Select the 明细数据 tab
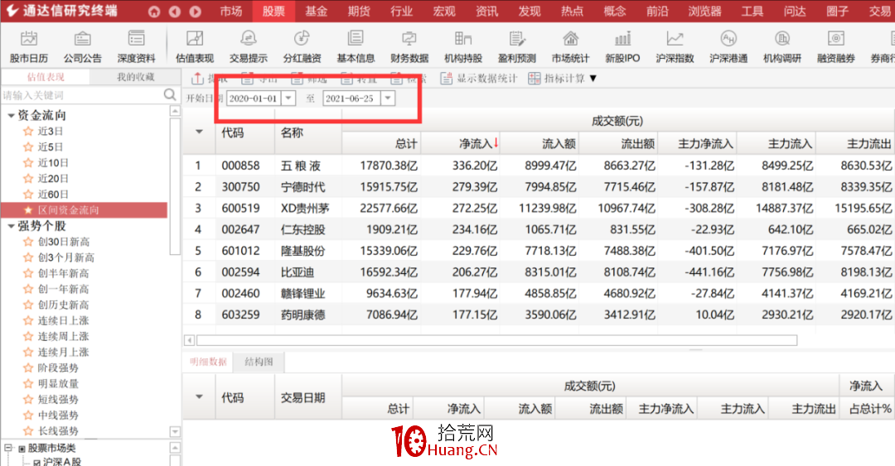 (x=208, y=362)
